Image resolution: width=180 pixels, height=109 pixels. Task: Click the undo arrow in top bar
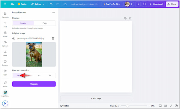tap(51, 4)
